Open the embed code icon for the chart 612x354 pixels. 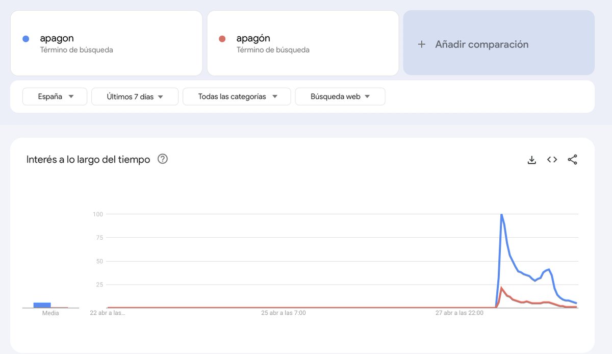(552, 160)
